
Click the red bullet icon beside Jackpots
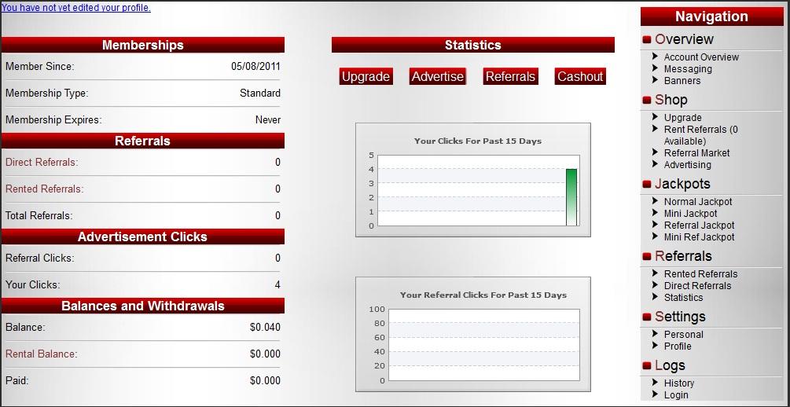coord(648,185)
